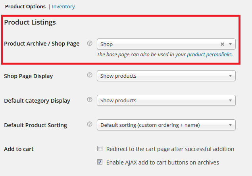Show help tooltip for Default Category Display
Screen dimensions: 252x176
[x=90, y=99]
